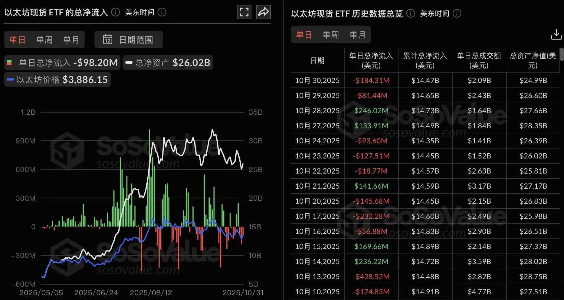Open 单周 tab in the data overview panel
Viewport: 564px width, 300px height.
tap(331, 34)
